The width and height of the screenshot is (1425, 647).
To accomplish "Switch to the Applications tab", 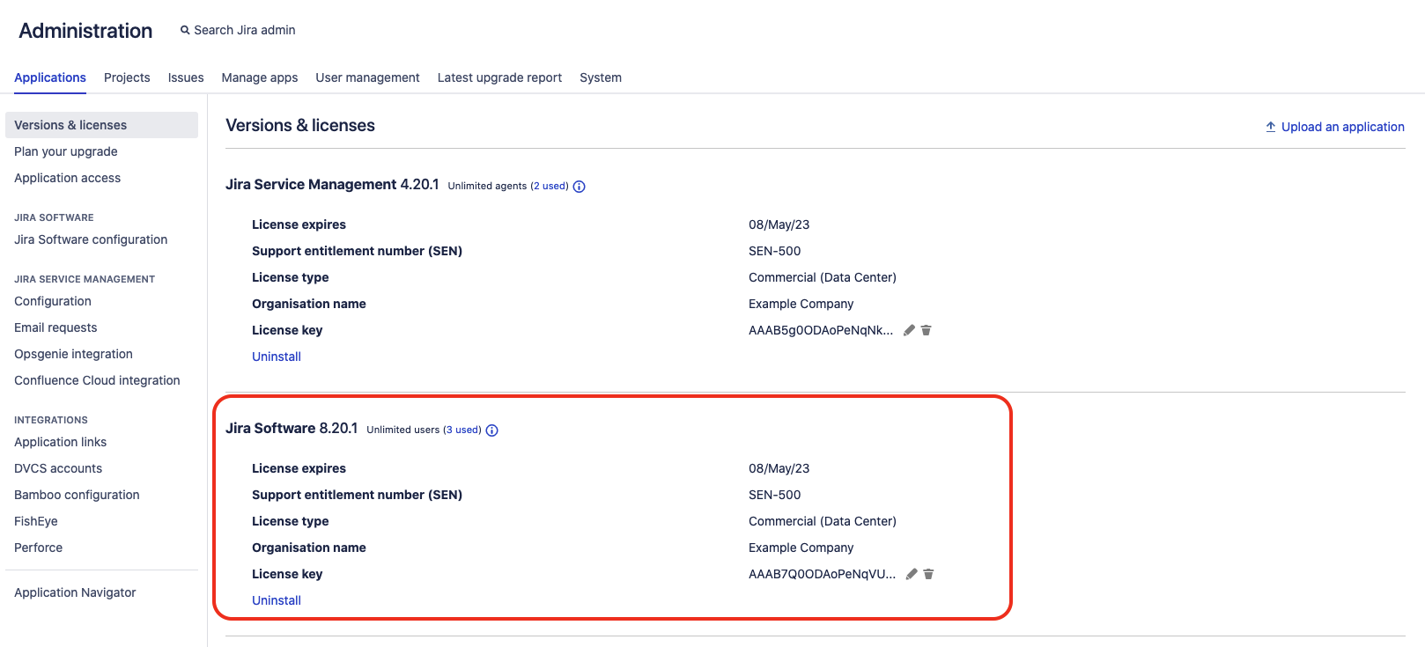I will click(x=50, y=77).
